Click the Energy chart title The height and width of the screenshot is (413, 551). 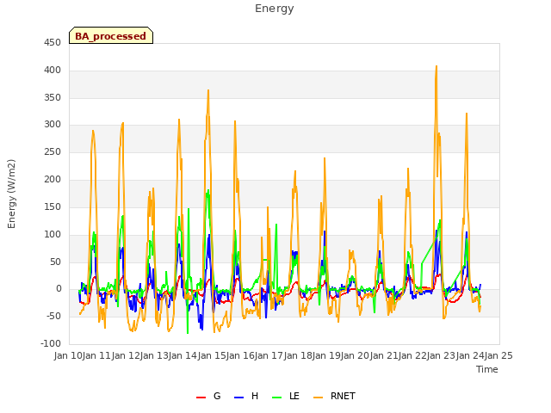275,9
